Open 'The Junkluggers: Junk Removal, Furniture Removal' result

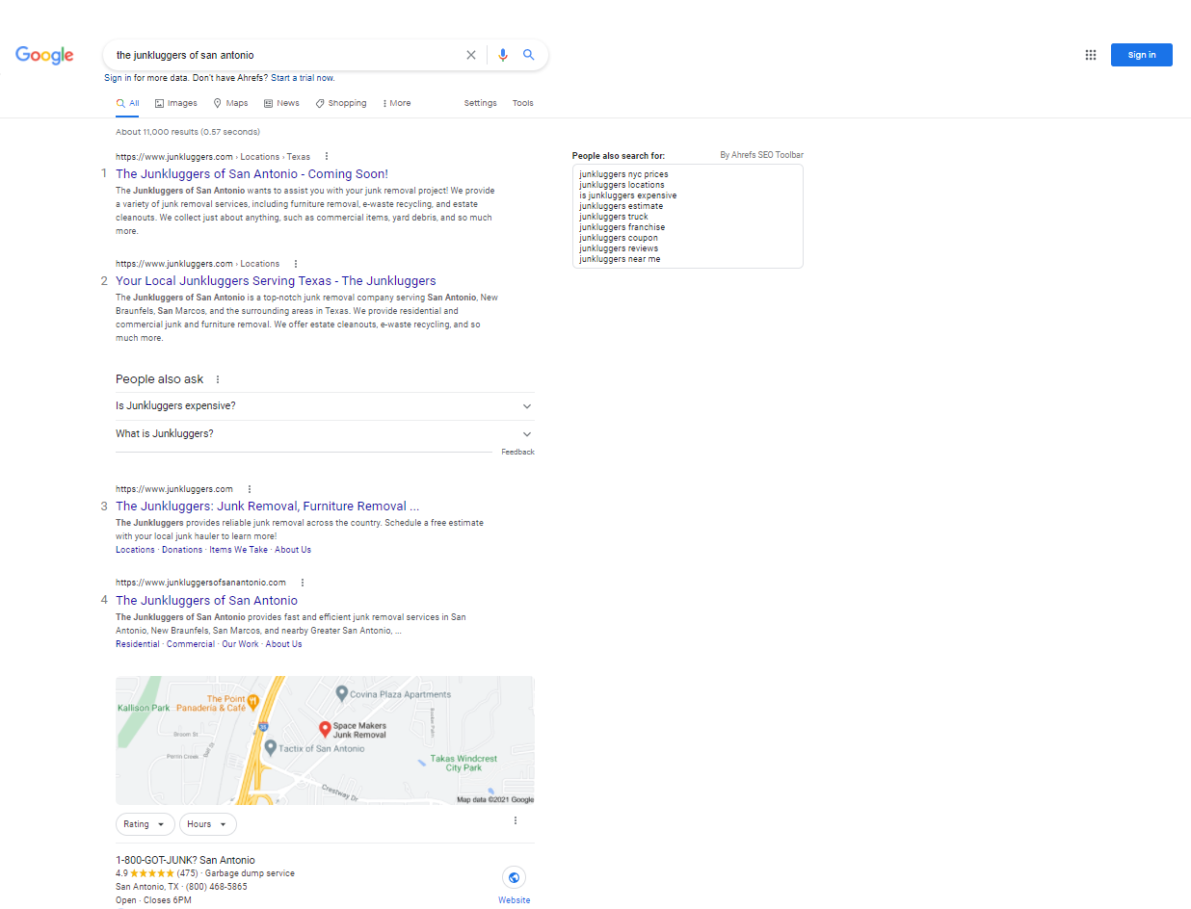(x=268, y=506)
